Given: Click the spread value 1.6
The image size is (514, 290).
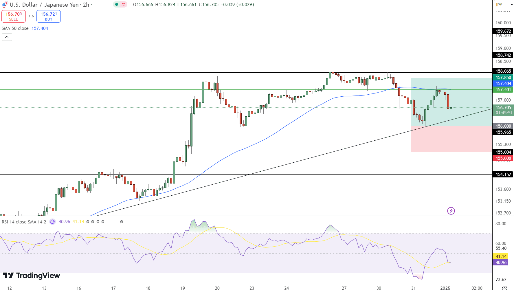Looking at the screenshot, I should pyautogui.click(x=31, y=16).
